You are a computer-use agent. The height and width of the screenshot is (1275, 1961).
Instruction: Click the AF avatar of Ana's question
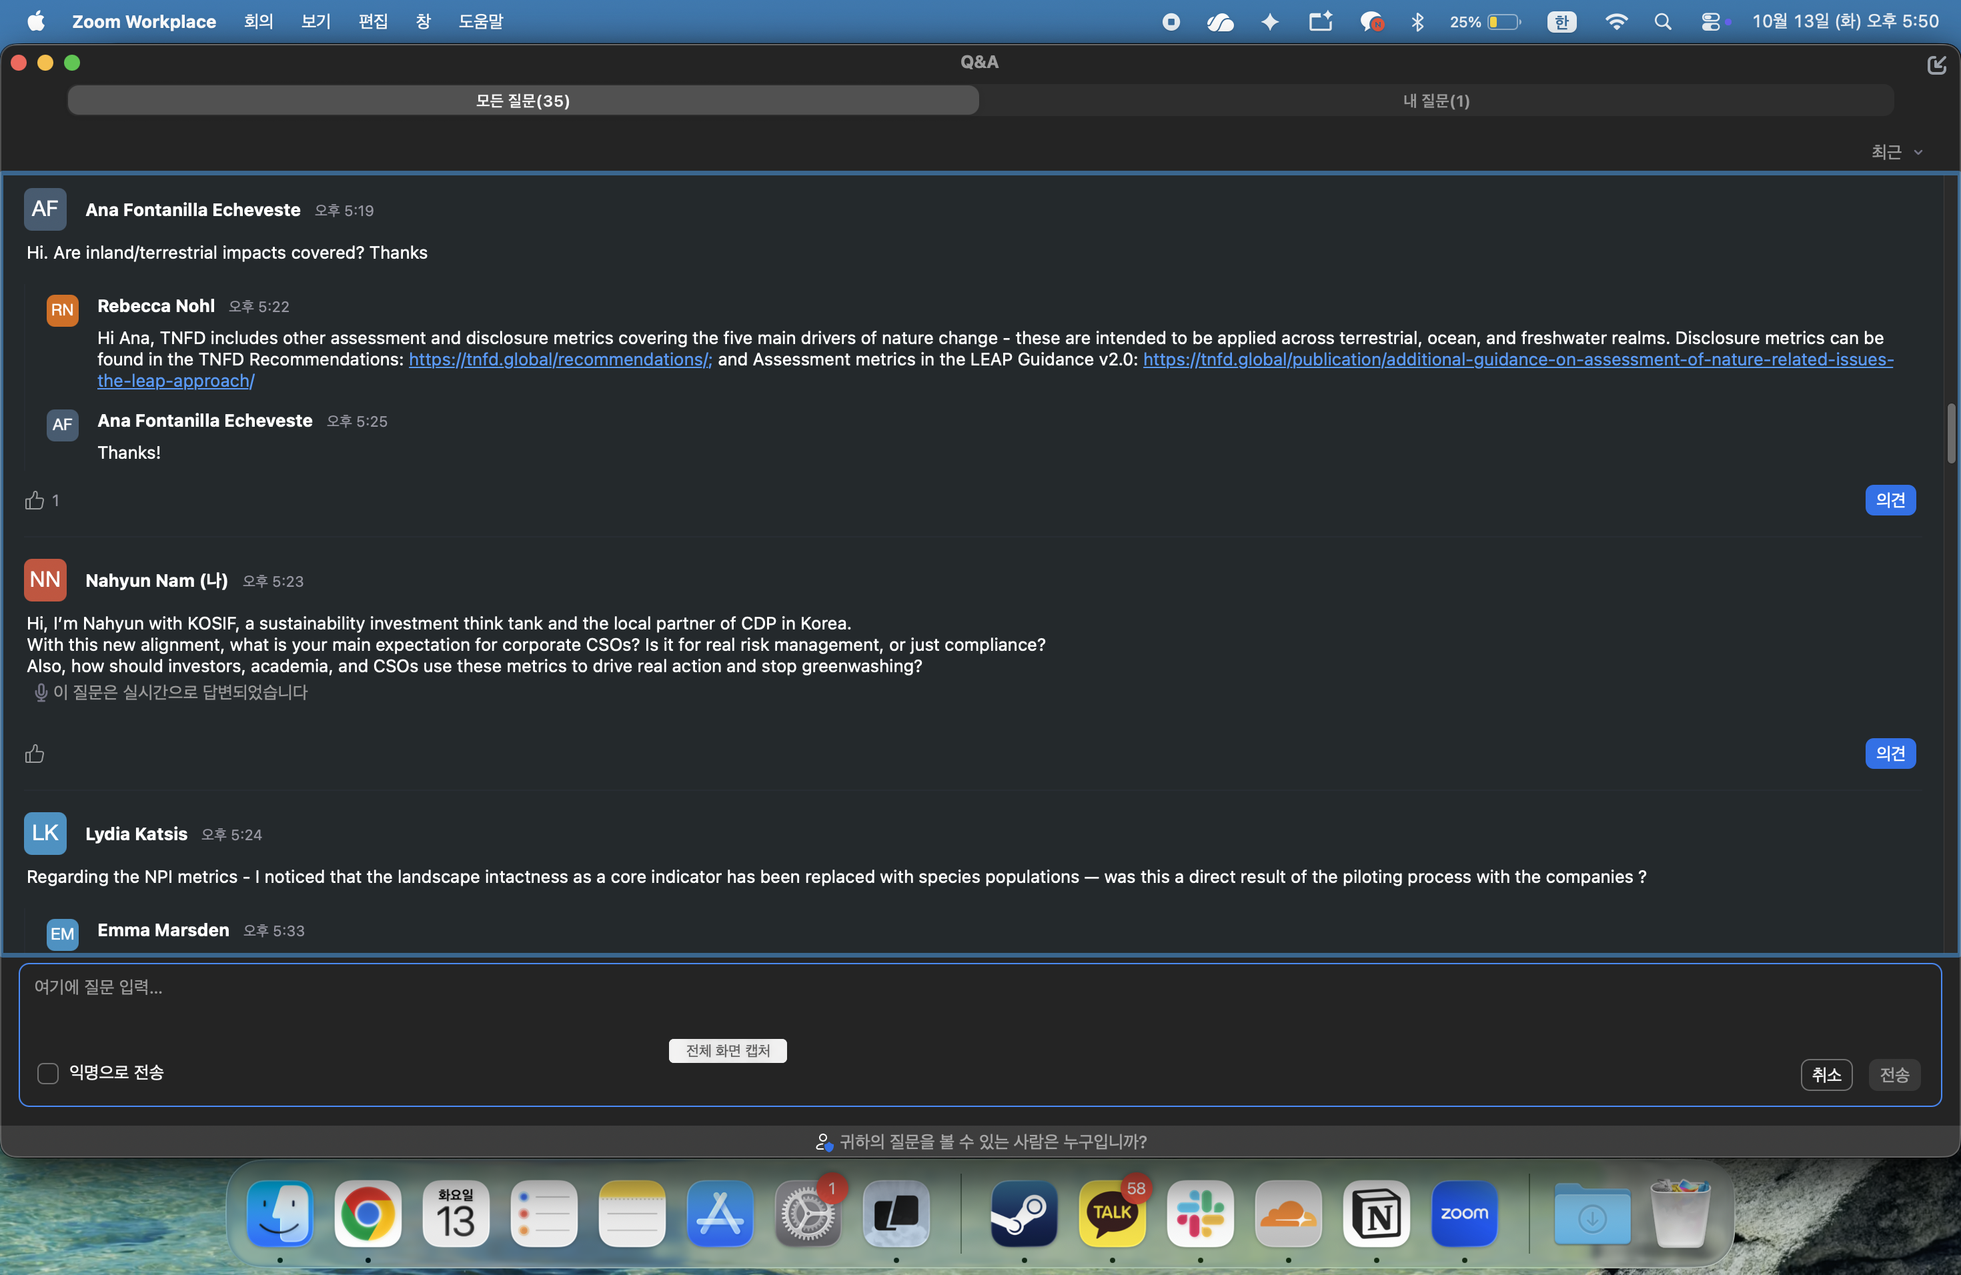click(45, 209)
